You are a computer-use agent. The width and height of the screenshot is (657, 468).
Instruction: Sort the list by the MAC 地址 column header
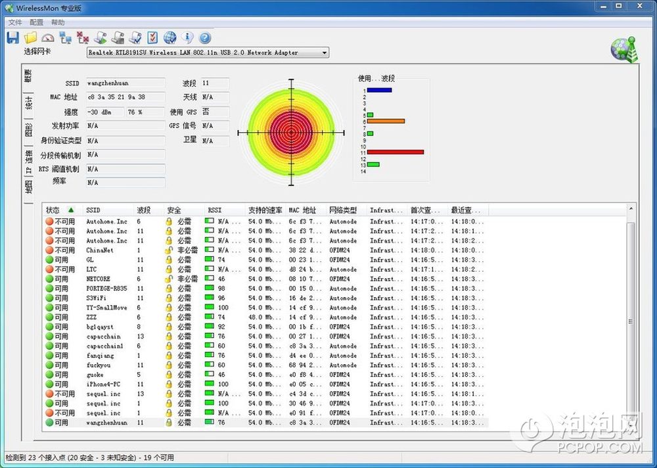pos(306,210)
